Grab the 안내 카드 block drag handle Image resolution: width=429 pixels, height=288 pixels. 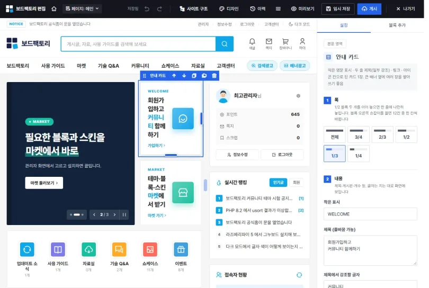coord(145,76)
